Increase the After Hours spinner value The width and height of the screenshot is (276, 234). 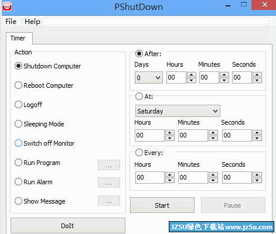[192, 75]
